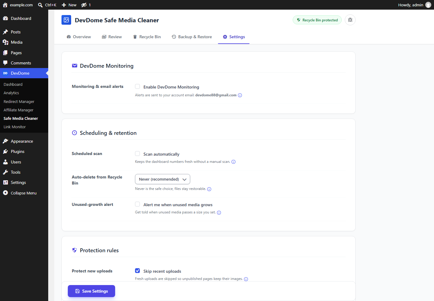Click the Users person icon
Viewport: 434px width, 301px height.
5,162
